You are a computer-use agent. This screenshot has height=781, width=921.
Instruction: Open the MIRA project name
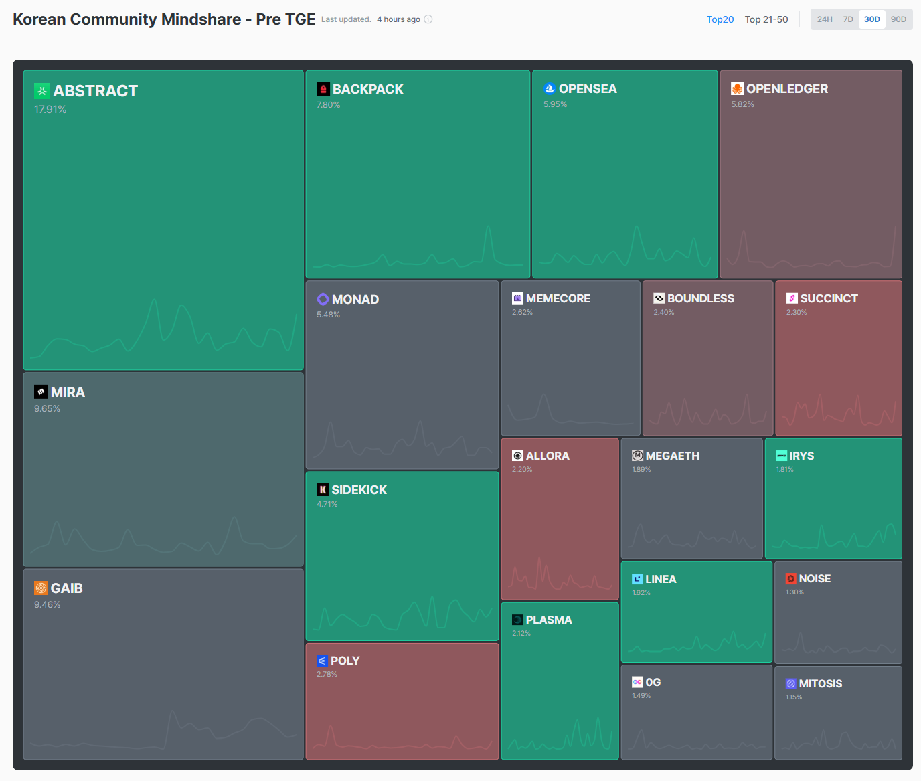tap(68, 392)
